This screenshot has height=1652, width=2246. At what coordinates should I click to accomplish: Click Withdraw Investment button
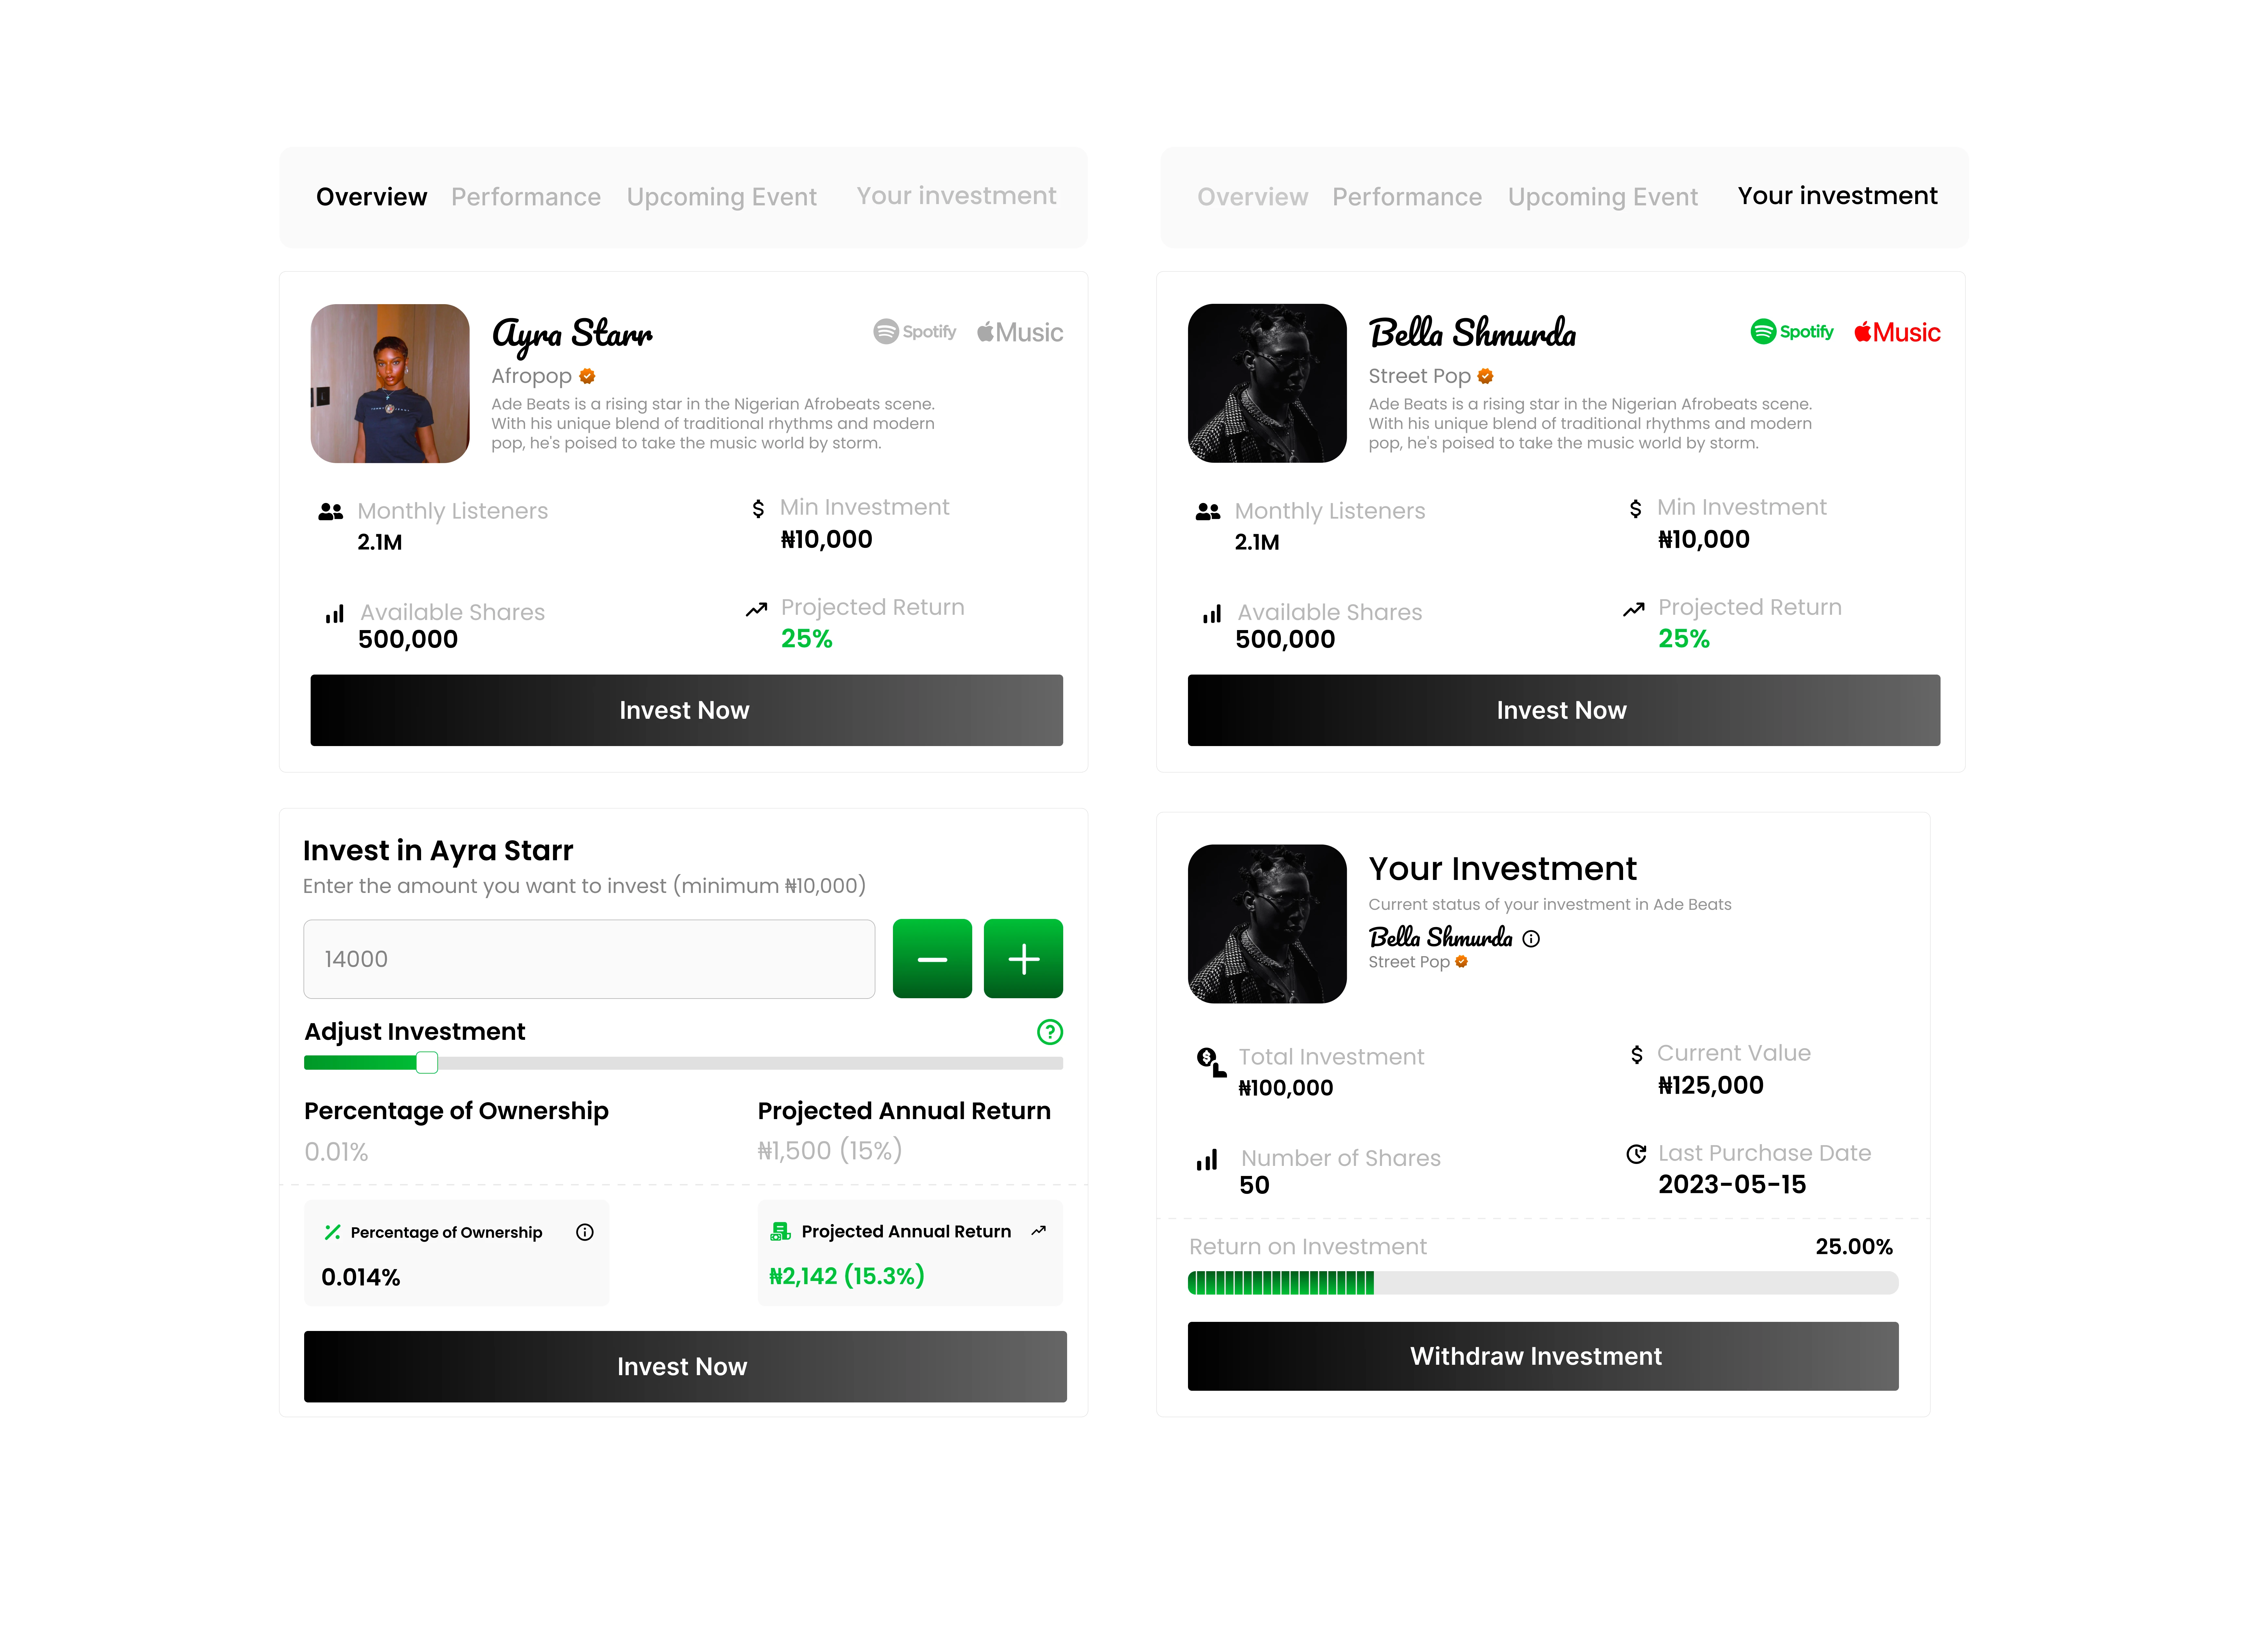click(x=1542, y=1356)
